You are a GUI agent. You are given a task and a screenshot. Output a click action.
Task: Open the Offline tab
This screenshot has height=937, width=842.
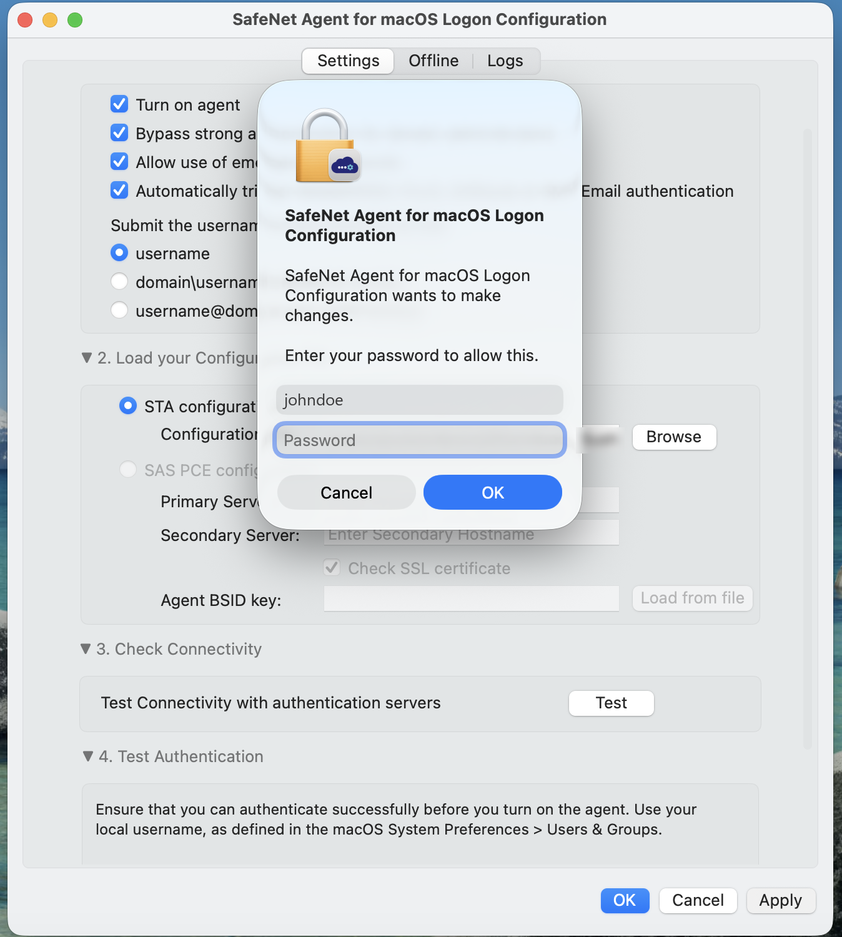tap(433, 61)
